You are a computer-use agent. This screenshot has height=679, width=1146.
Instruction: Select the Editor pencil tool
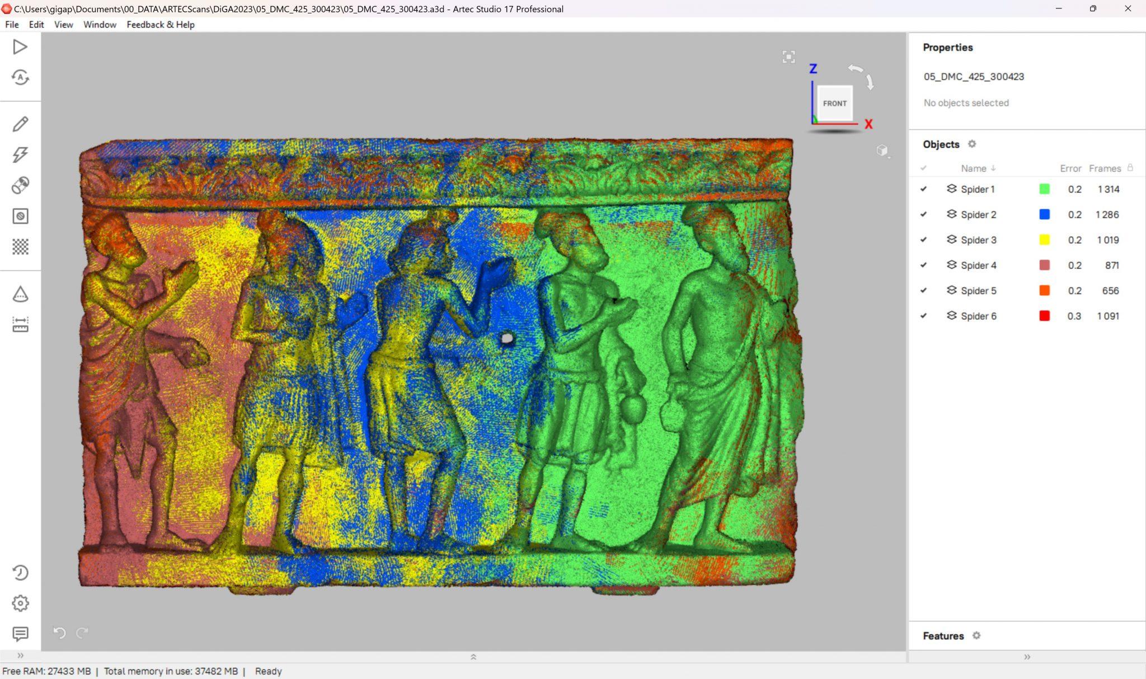pos(20,124)
